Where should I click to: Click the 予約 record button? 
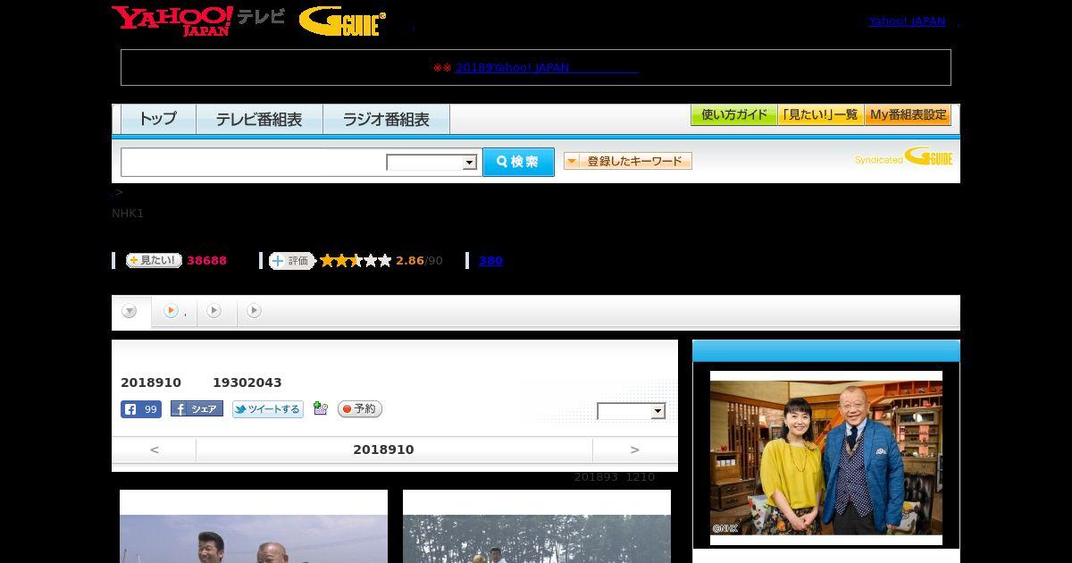click(x=360, y=409)
